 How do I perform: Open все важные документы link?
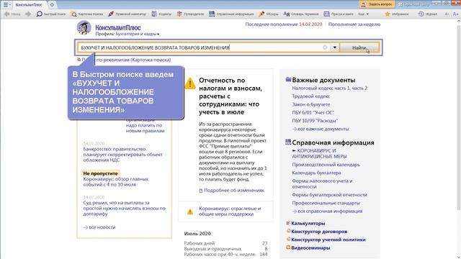(320, 129)
